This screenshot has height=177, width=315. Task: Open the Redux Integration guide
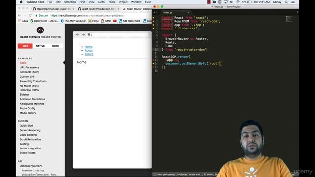30,148
